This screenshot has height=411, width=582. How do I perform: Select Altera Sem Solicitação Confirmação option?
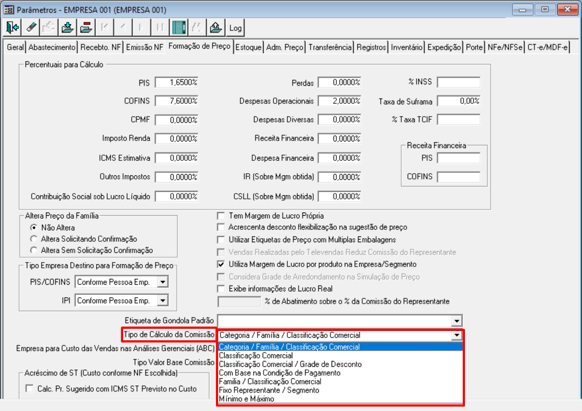pos(34,250)
